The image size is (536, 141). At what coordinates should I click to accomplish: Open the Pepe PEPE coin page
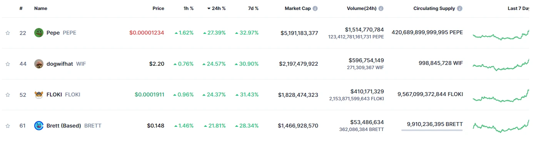tap(61, 33)
